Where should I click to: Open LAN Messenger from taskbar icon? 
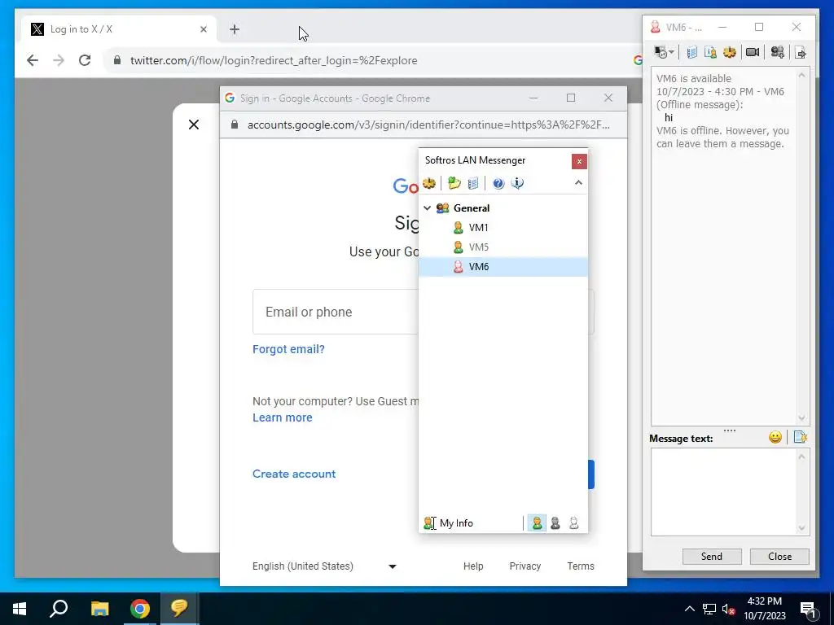[x=179, y=609]
